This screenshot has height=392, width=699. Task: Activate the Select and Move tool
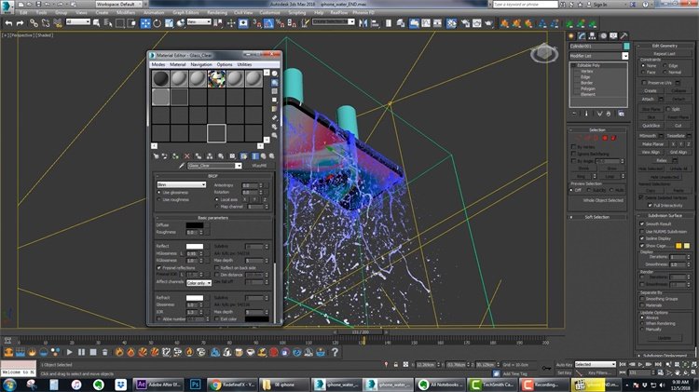click(145, 23)
